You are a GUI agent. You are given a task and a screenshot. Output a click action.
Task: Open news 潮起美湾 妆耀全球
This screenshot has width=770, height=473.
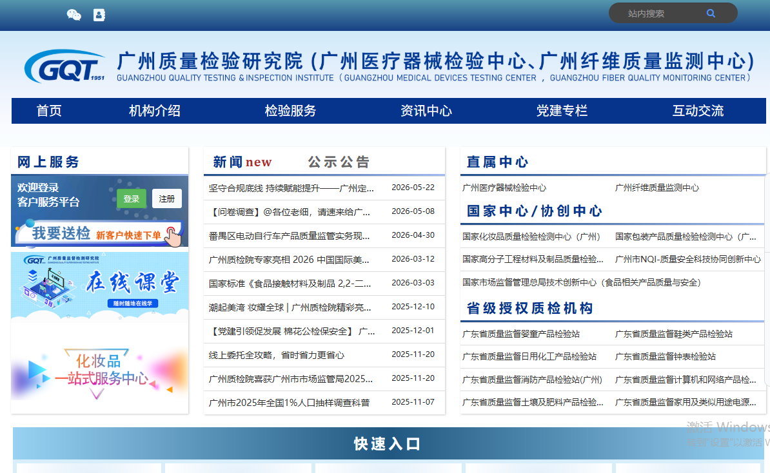coord(290,307)
